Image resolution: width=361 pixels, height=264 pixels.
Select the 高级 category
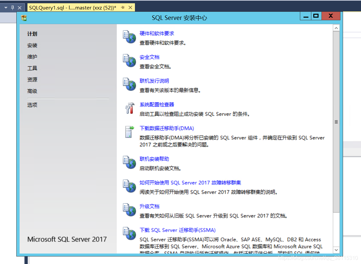click(32, 91)
